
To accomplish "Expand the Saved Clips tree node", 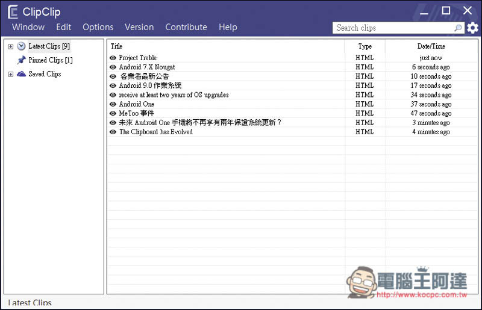I will click(x=11, y=75).
